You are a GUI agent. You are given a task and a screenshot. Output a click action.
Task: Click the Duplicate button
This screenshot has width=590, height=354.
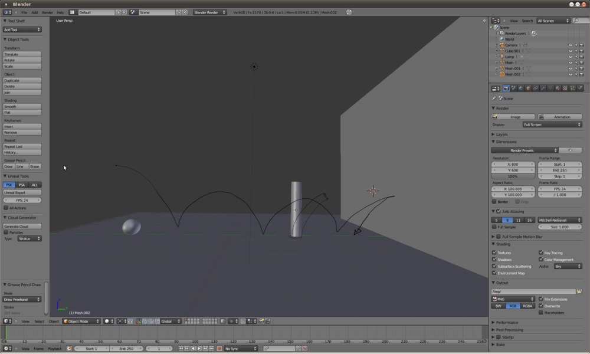click(22, 80)
